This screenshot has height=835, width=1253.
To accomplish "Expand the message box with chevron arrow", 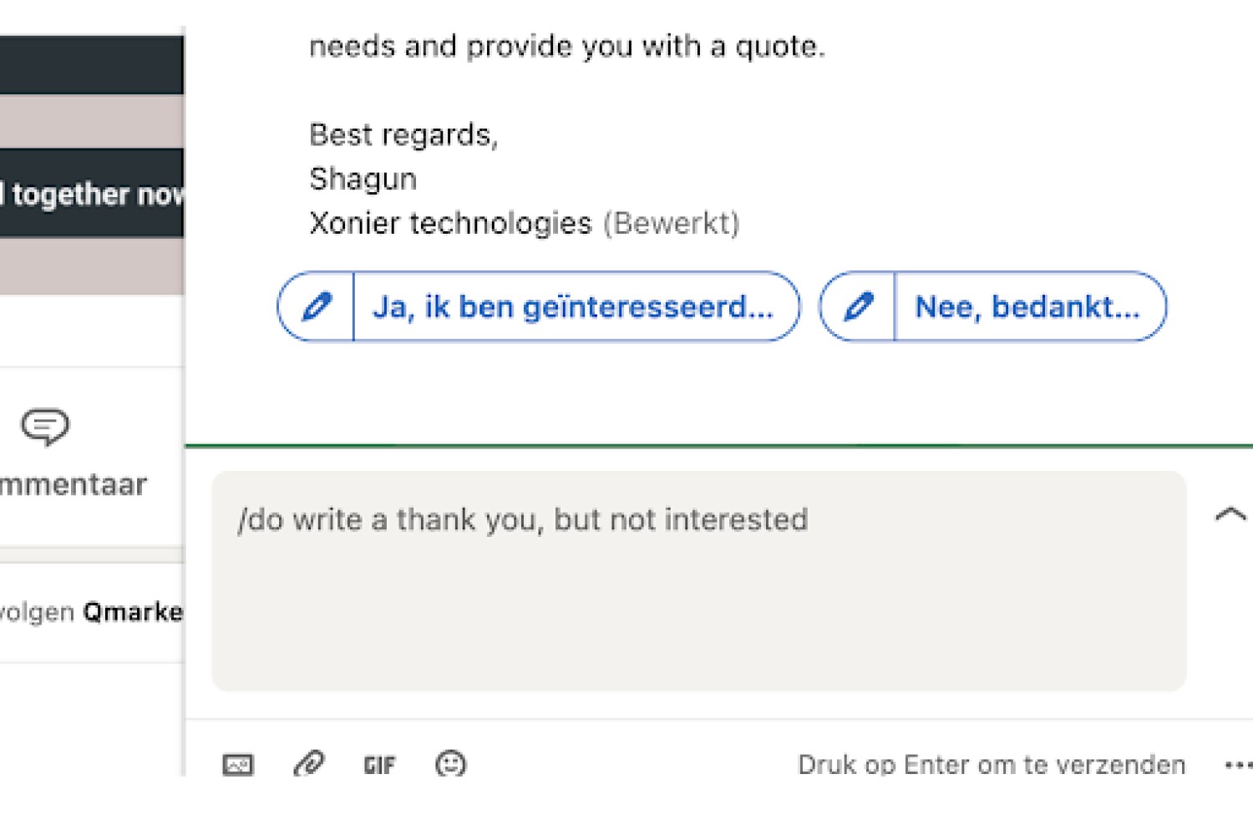I will point(1230,514).
